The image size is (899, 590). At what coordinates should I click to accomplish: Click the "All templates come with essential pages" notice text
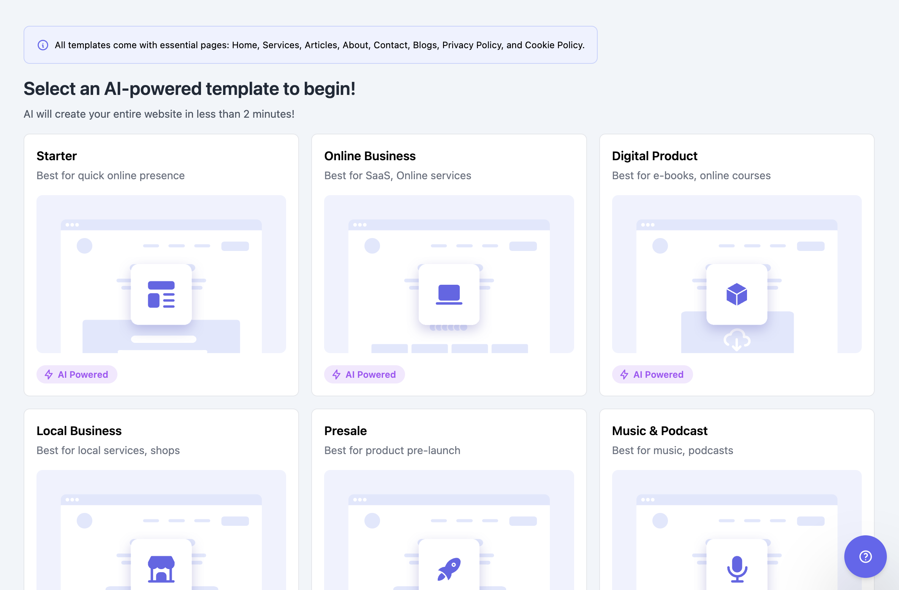tap(320, 45)
